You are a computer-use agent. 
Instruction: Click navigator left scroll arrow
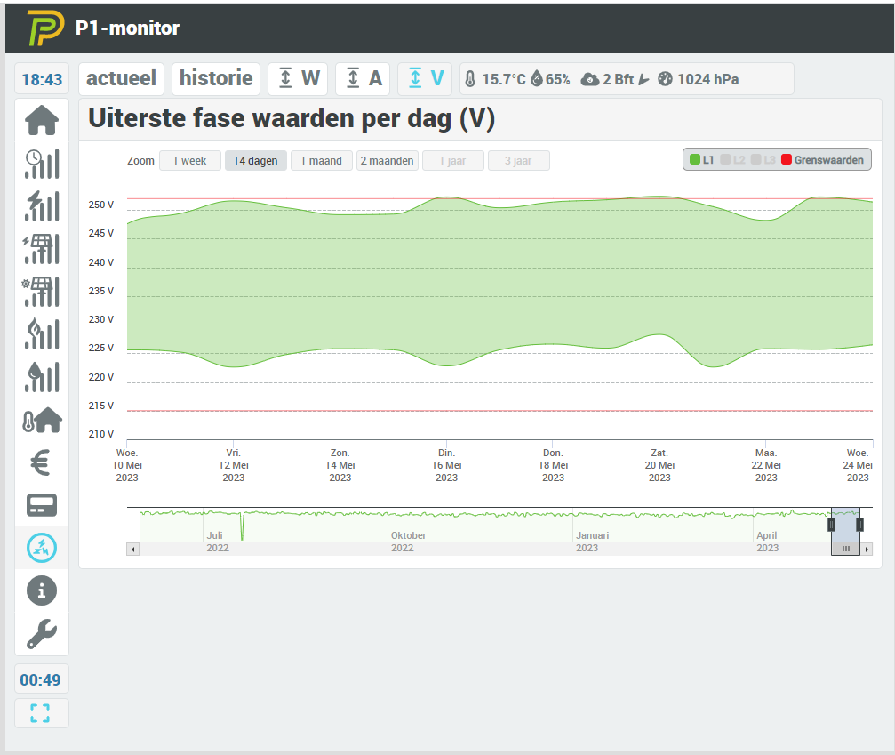click(x=133, y=550)
